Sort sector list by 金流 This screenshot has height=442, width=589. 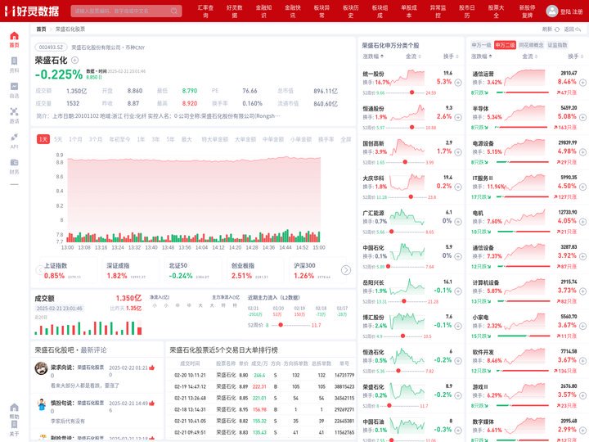pyautogui.click(x=529, y=56)
